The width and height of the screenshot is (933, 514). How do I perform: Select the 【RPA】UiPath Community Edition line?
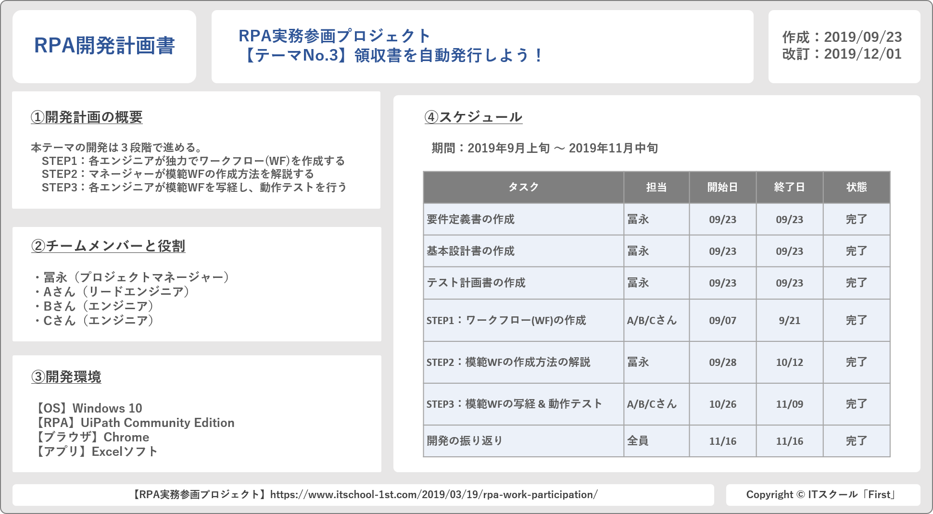coord(135,423)
